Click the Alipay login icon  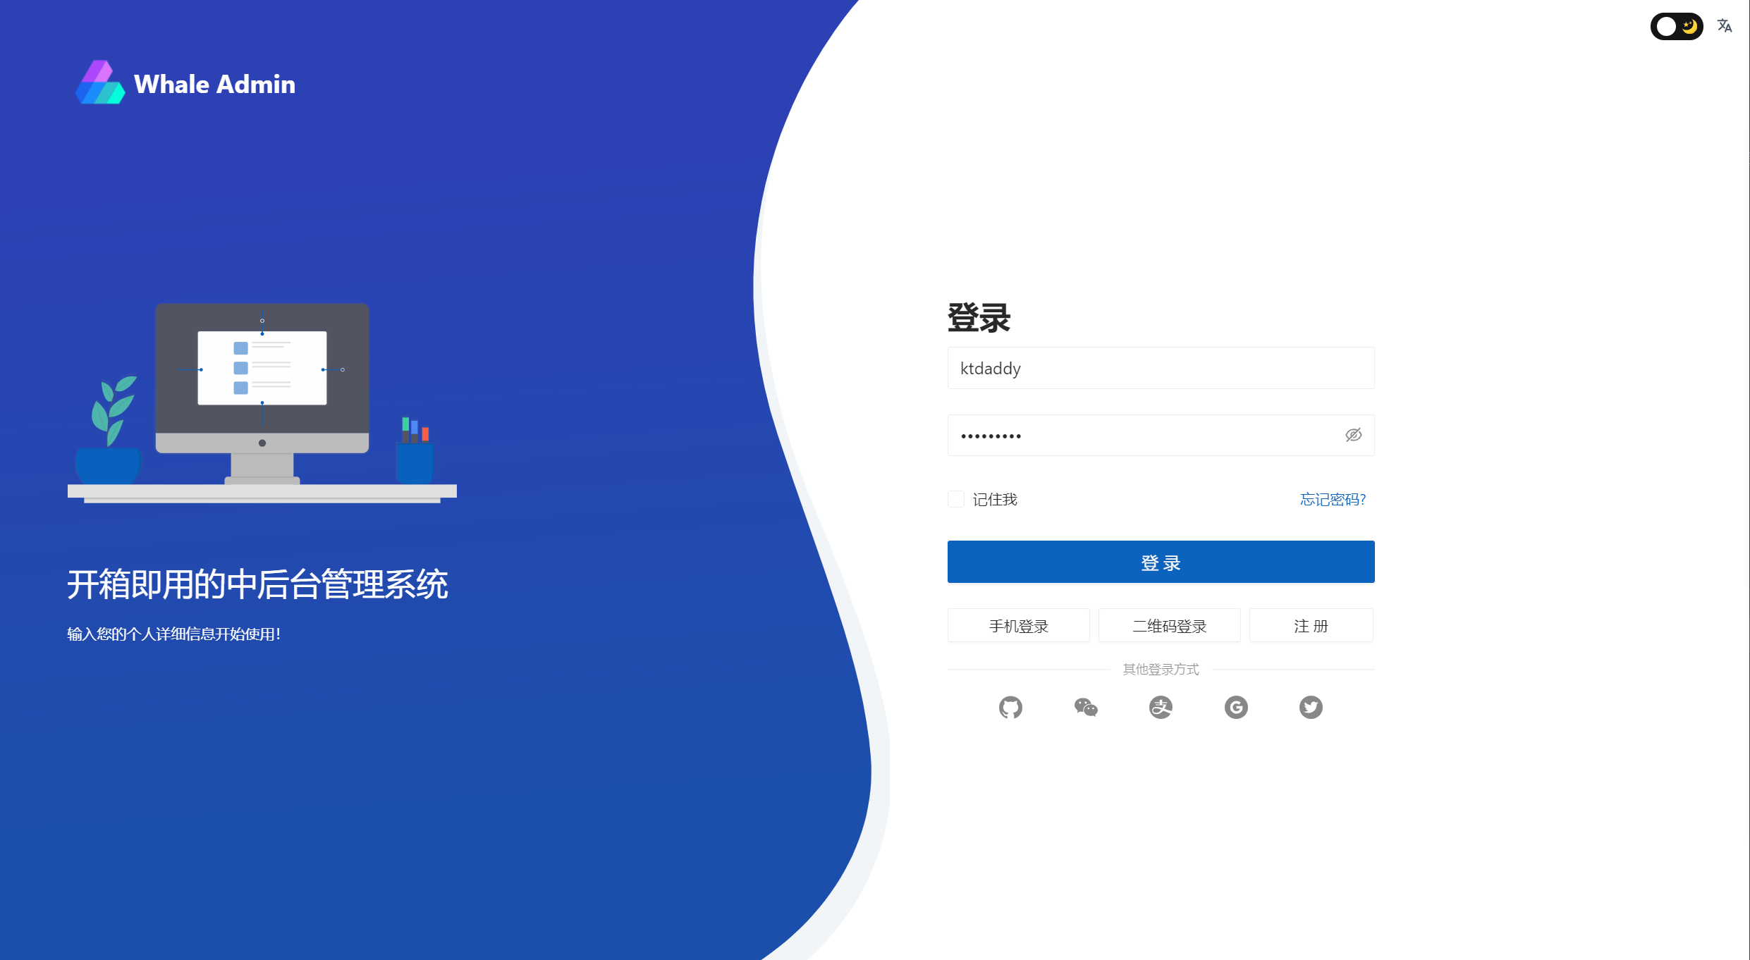point(1163,706)
